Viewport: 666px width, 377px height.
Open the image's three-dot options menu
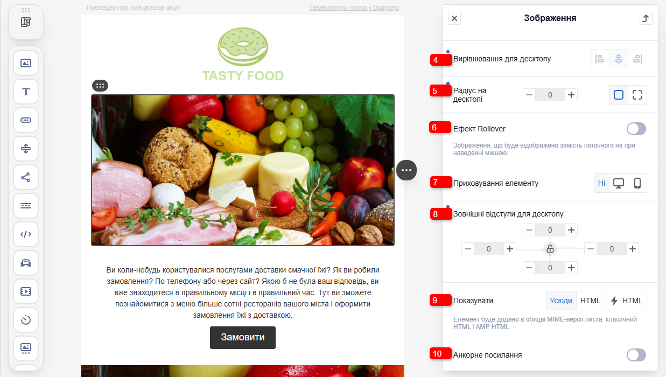point(406,170)
